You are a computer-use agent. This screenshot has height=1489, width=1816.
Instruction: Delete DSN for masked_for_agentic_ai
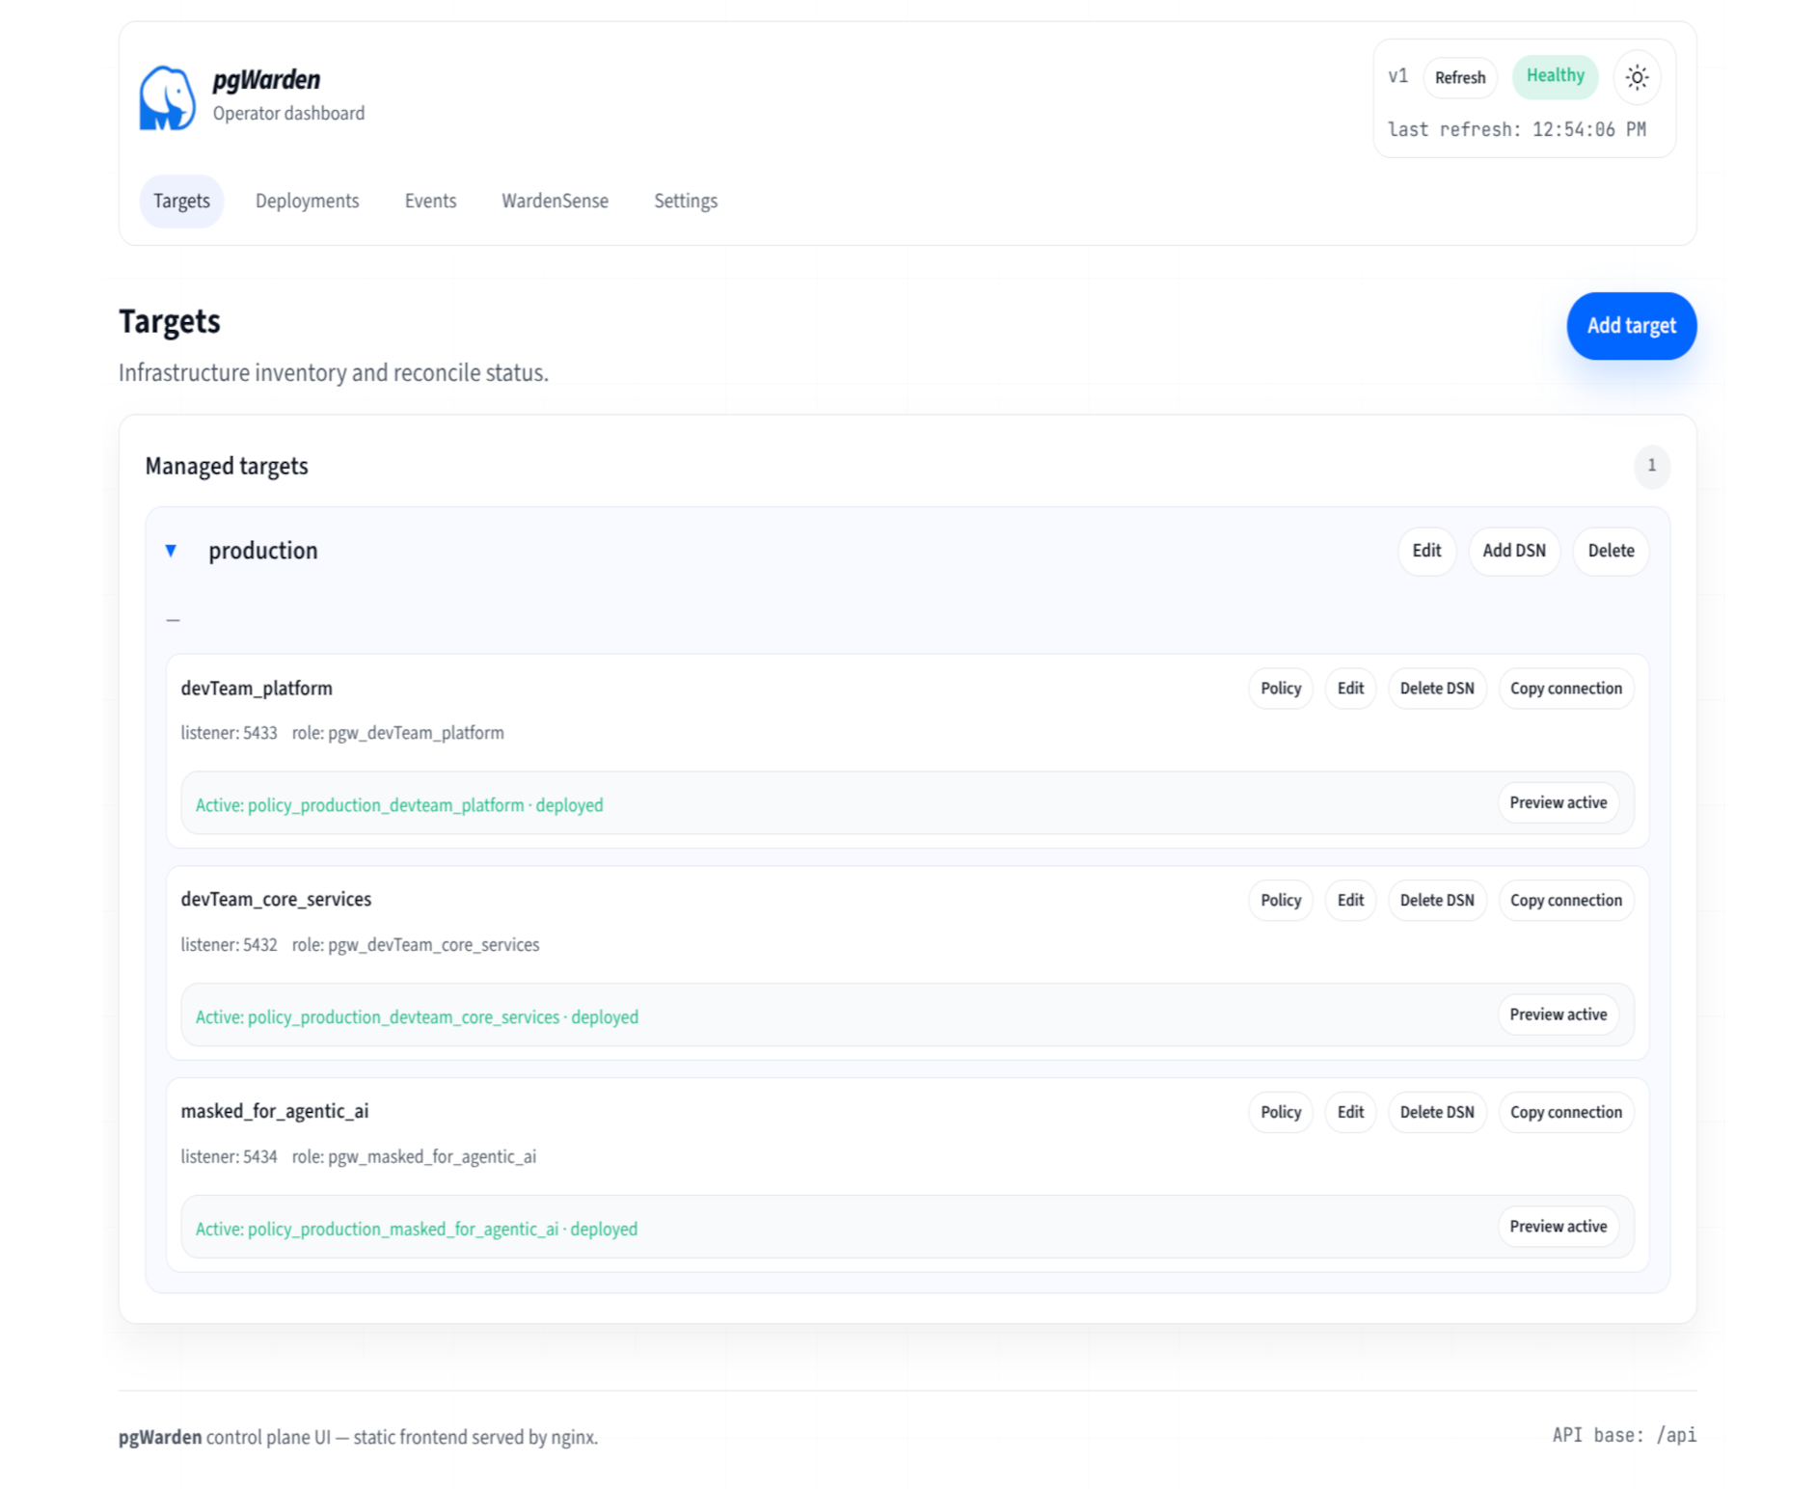(1436, 1112)
